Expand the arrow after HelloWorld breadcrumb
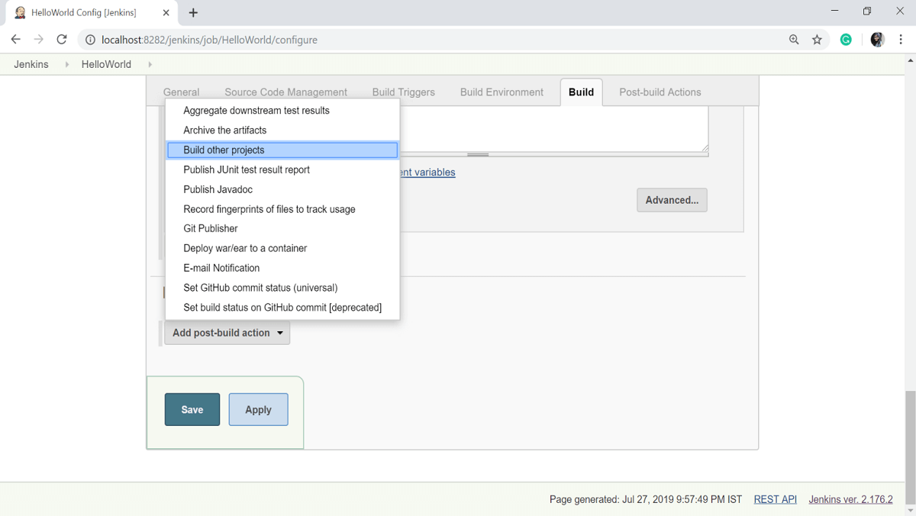 (150, 64)
